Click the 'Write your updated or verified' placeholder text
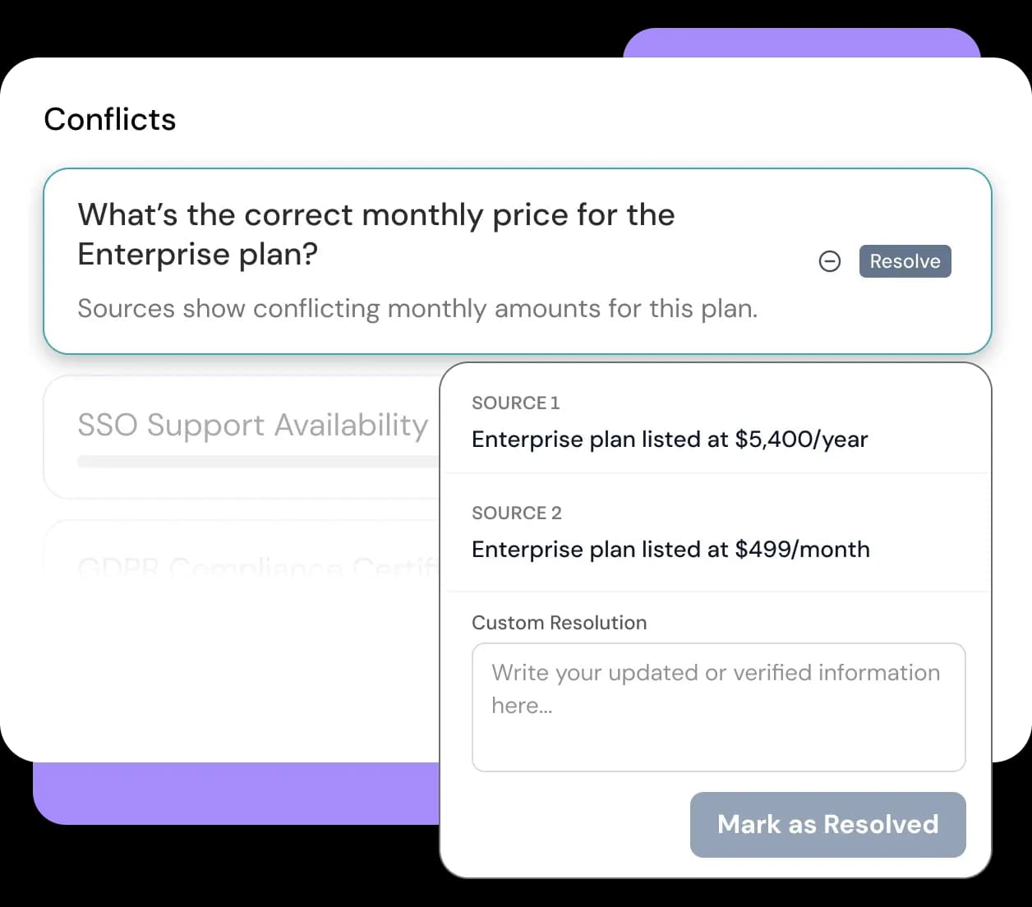 click(715, 673)
